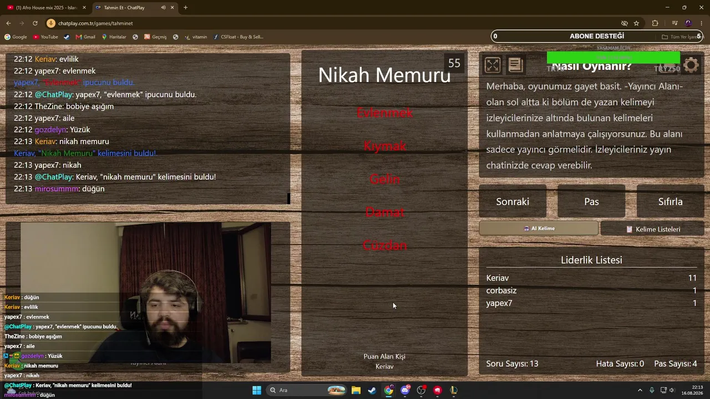Open the vitamin bookmark
Image resolution: width=710 pixels, height=399 pixels.
pos(196,37)
